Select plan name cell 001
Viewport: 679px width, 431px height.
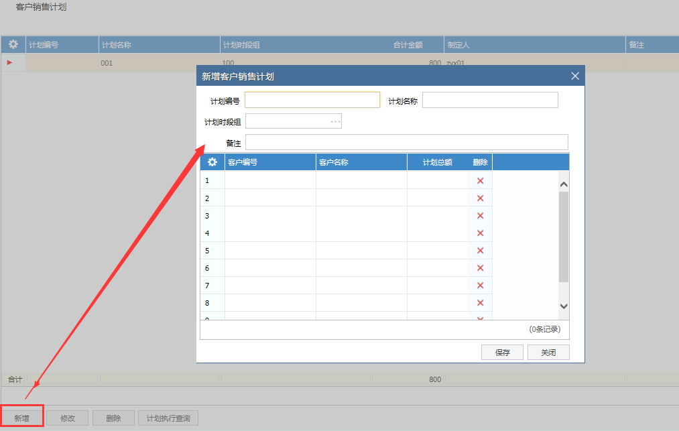tap(160, 63)
